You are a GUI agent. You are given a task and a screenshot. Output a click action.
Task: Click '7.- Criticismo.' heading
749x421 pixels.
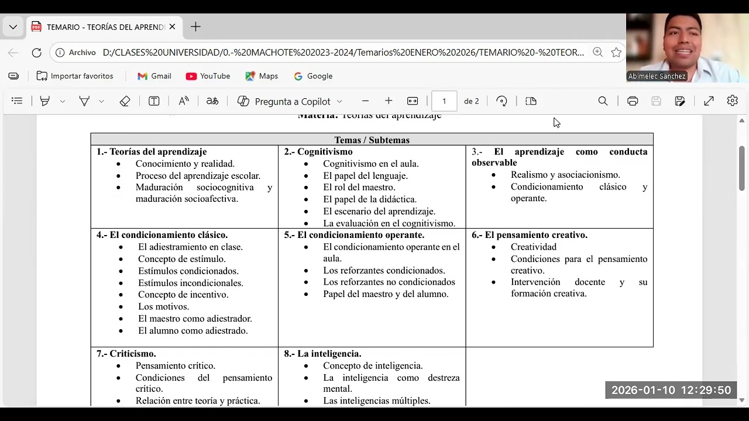(126, 354)
